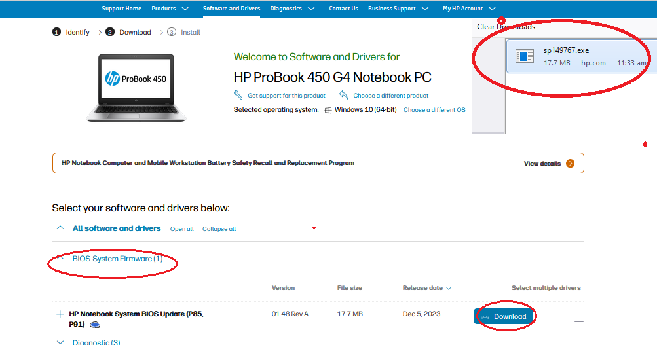Screen dimensions: 657x345
Task: Click Get support for this product
Action: click(287, 96)
